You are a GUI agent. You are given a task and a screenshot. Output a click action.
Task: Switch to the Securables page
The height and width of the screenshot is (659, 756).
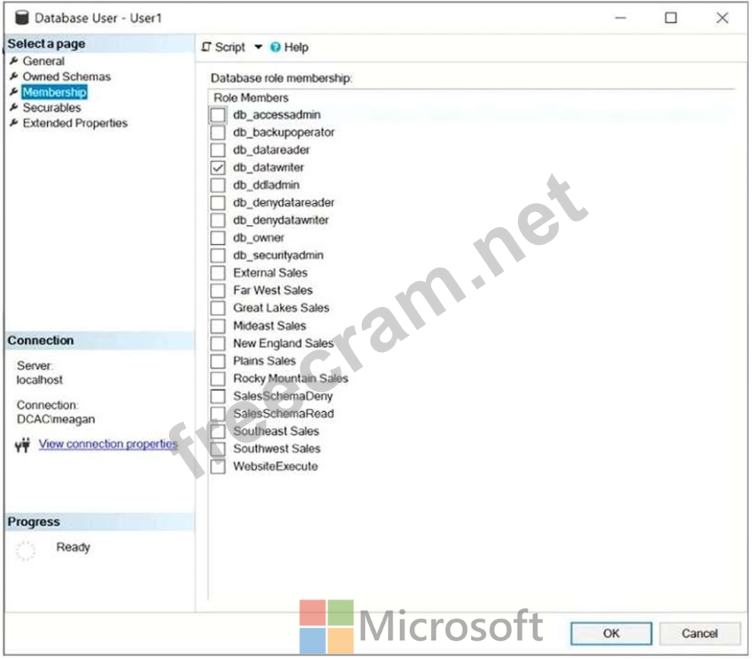click(x=51, y=108)
